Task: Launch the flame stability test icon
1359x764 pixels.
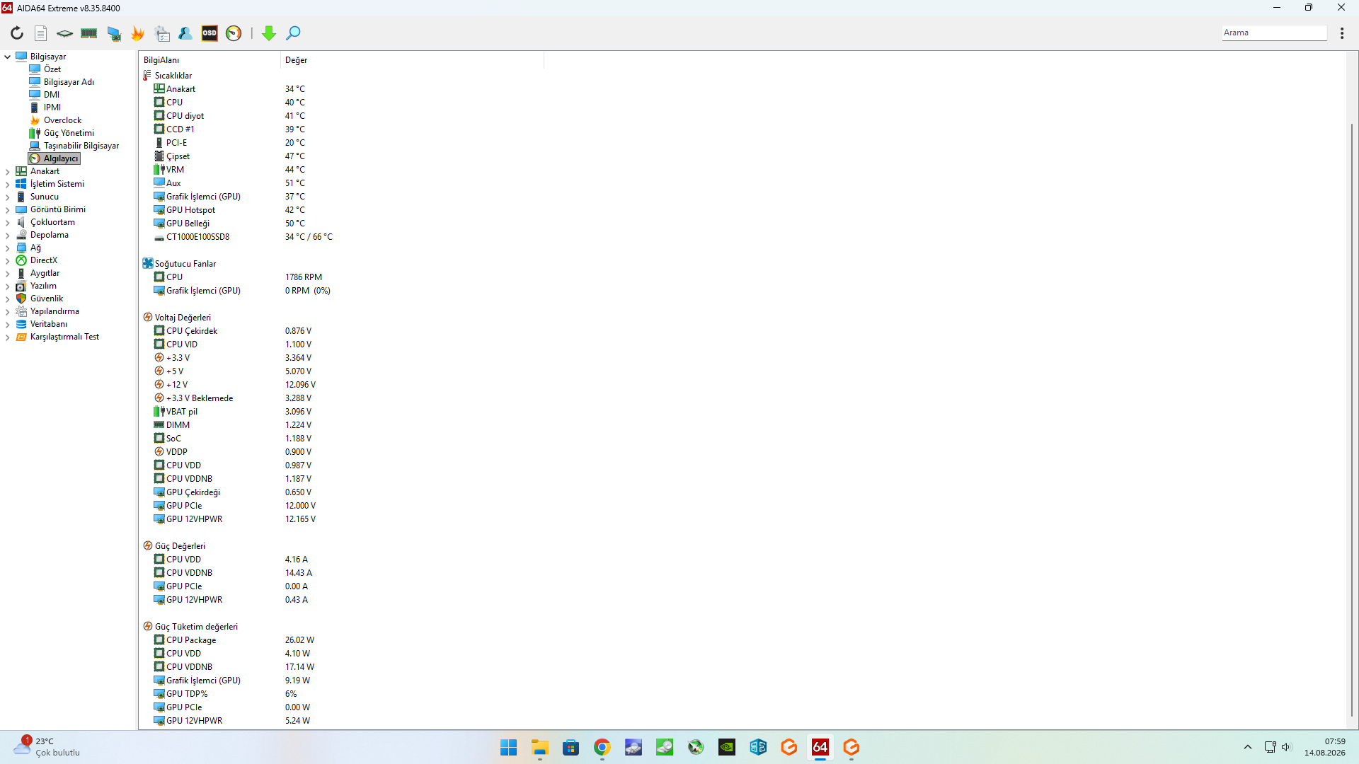Action: coord(138,33)
